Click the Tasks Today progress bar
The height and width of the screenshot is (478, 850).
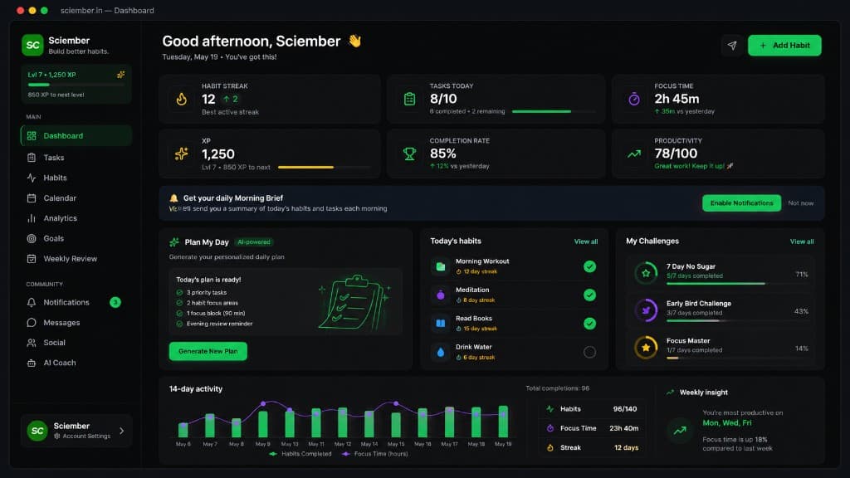[x=554, y=112]
